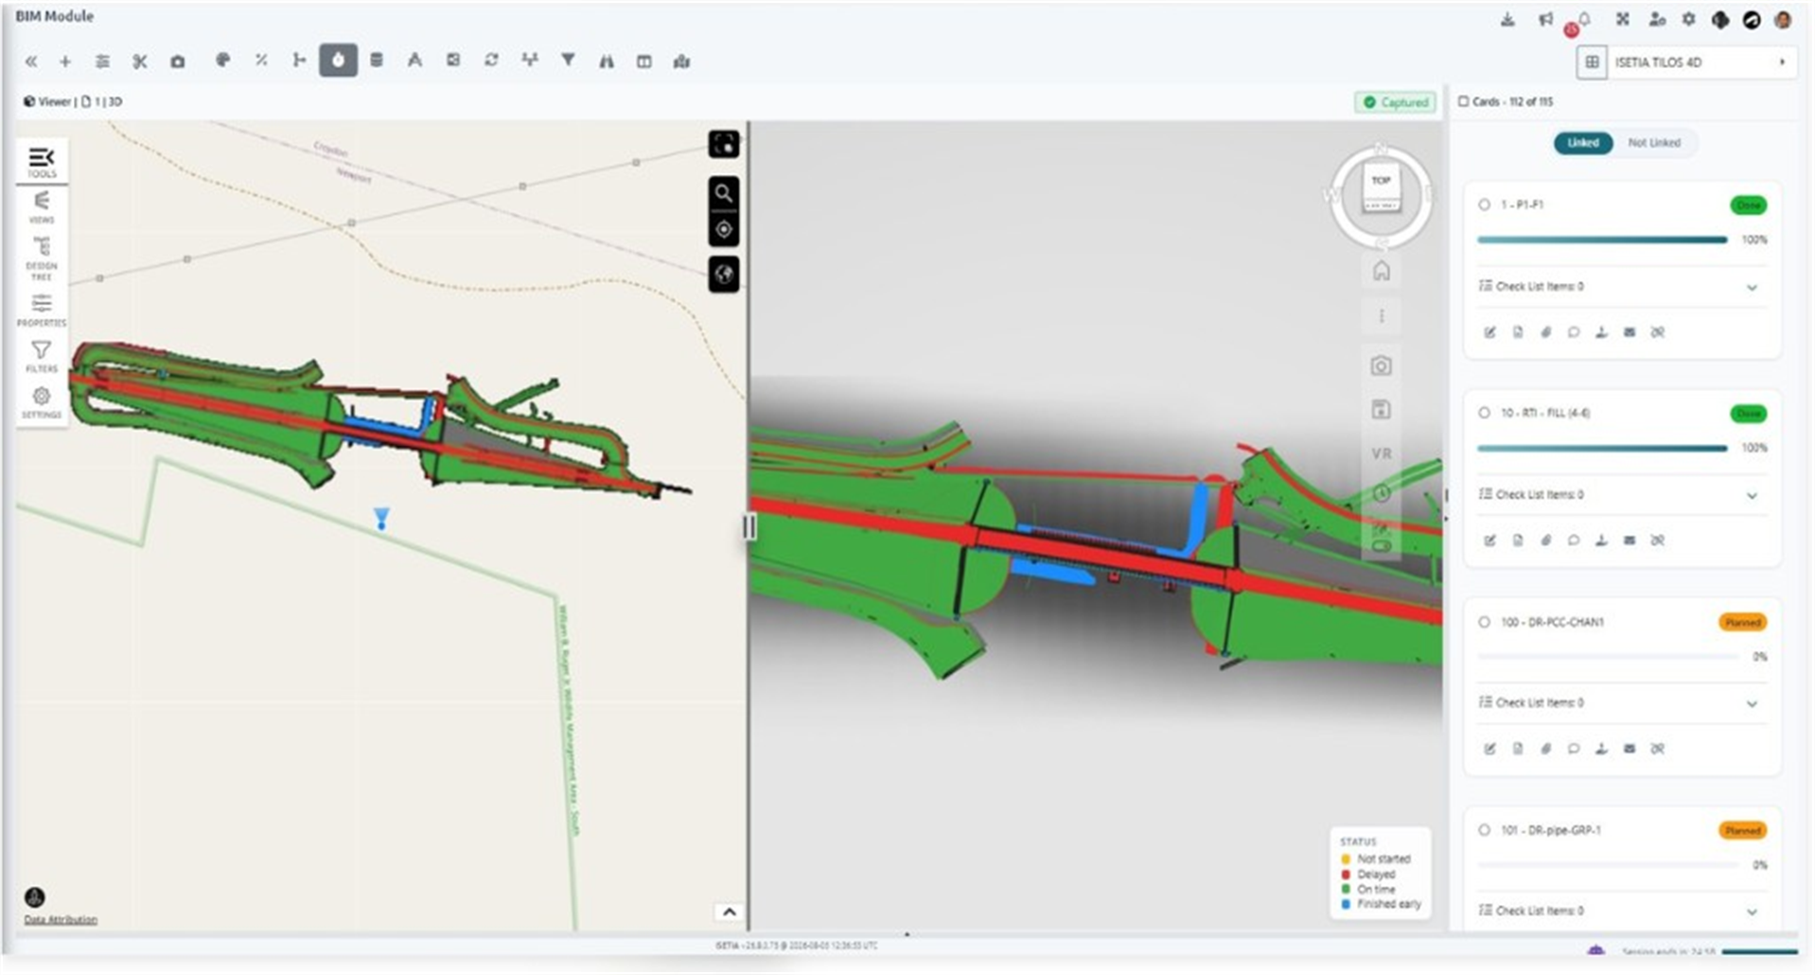Viewport: 1815px width, 975px height.
Task: Select radio for card 10 - RTI - FILL (4-6)
Action: (1484, 413)
